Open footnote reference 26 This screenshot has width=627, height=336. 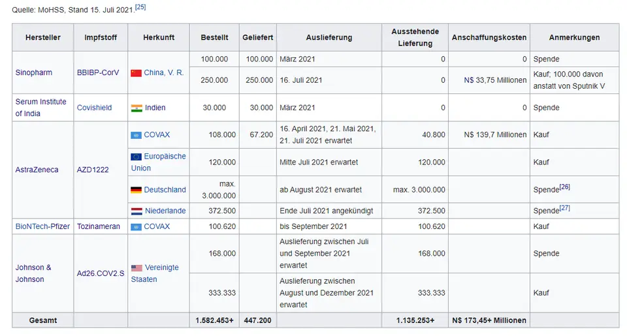pos(564,187)
